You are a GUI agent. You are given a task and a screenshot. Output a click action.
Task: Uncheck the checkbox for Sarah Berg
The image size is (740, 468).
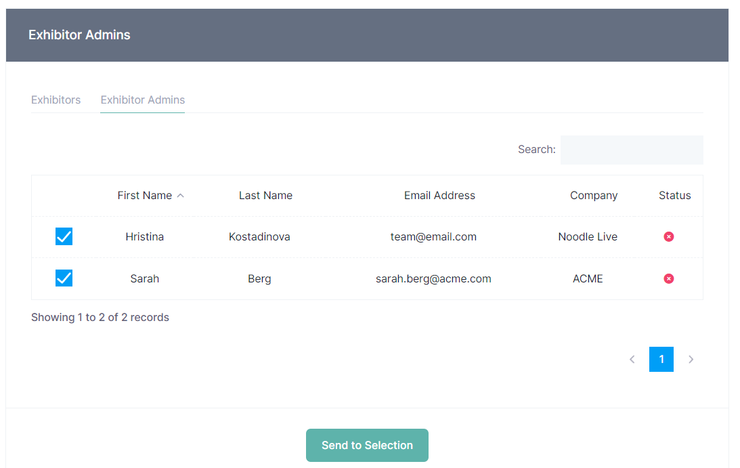(x=64, y=278)
